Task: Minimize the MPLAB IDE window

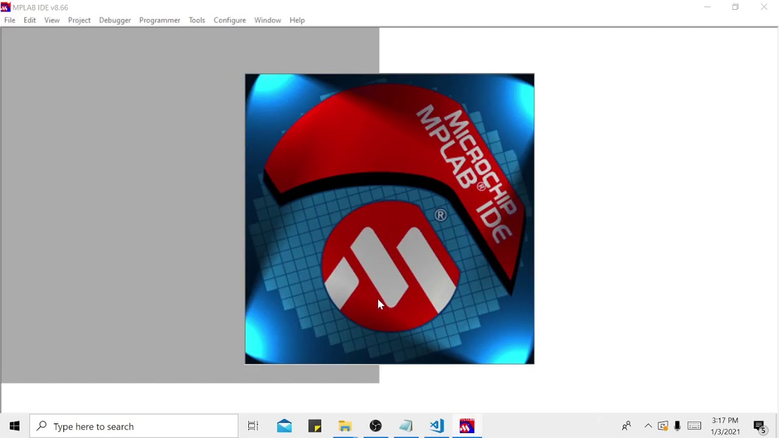Action: click(x=707, y=7)
